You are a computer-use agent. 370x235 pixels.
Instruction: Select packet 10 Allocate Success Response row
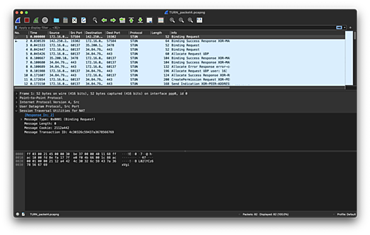tap(179, 76)
